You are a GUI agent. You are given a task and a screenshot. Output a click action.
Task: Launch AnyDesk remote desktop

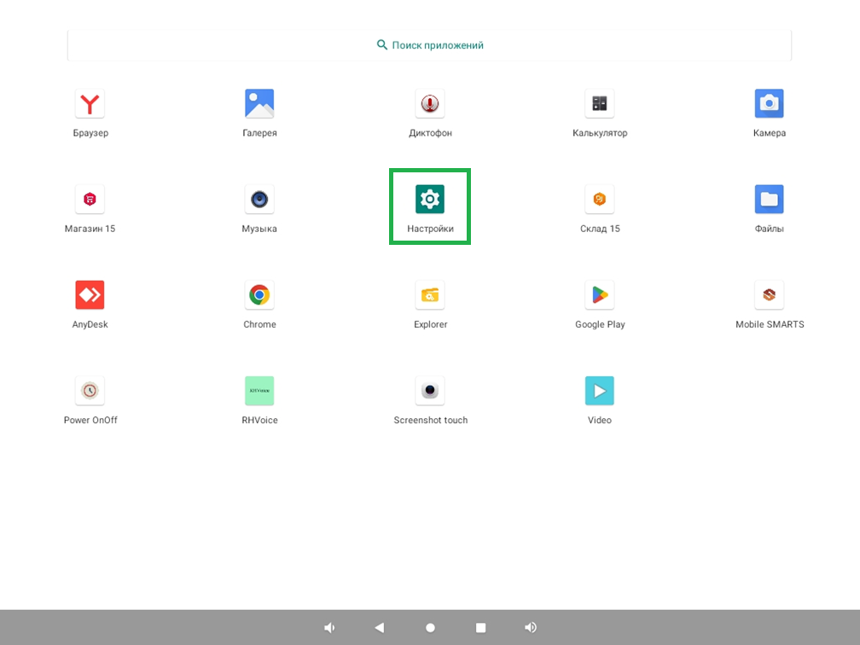point(90,295)
